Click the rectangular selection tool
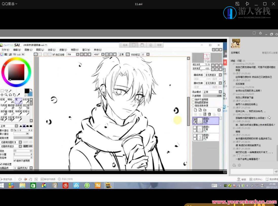The image size is (278, 206). pyautogui.click(x=2, y=91)
